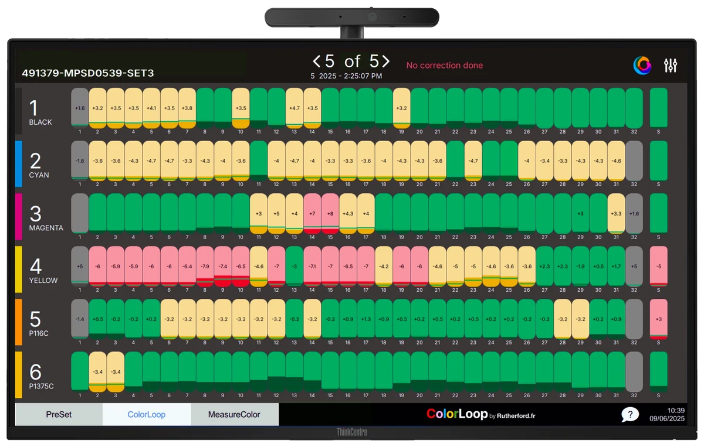Click the 10:39 clock in the footer
Screen dimensions: 704x447
[x=676, y=411]
